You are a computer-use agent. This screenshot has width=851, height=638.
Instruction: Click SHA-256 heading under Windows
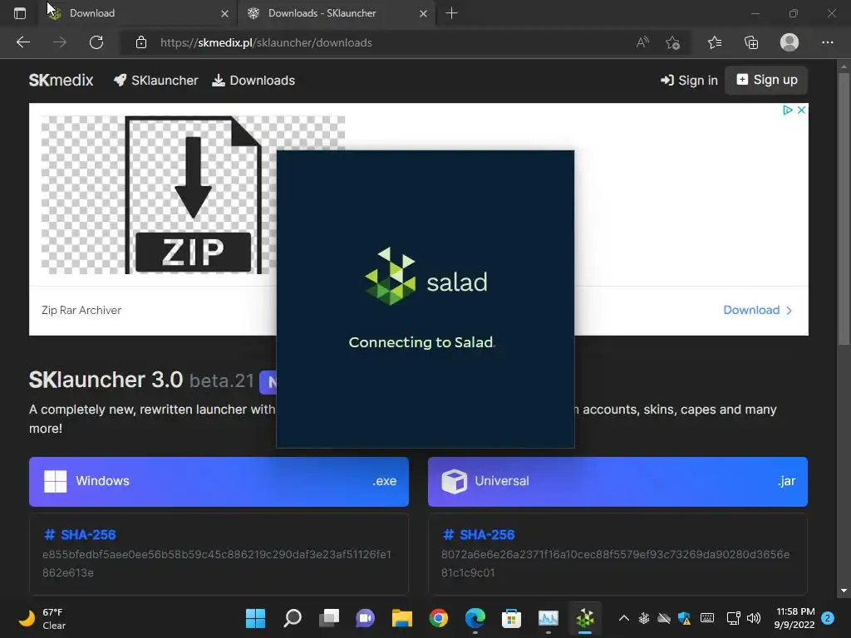click(80, 534)
